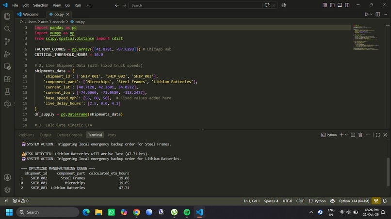The image size is (391, 219).
Task: Open the View menu
Action: tap(57, 5)
